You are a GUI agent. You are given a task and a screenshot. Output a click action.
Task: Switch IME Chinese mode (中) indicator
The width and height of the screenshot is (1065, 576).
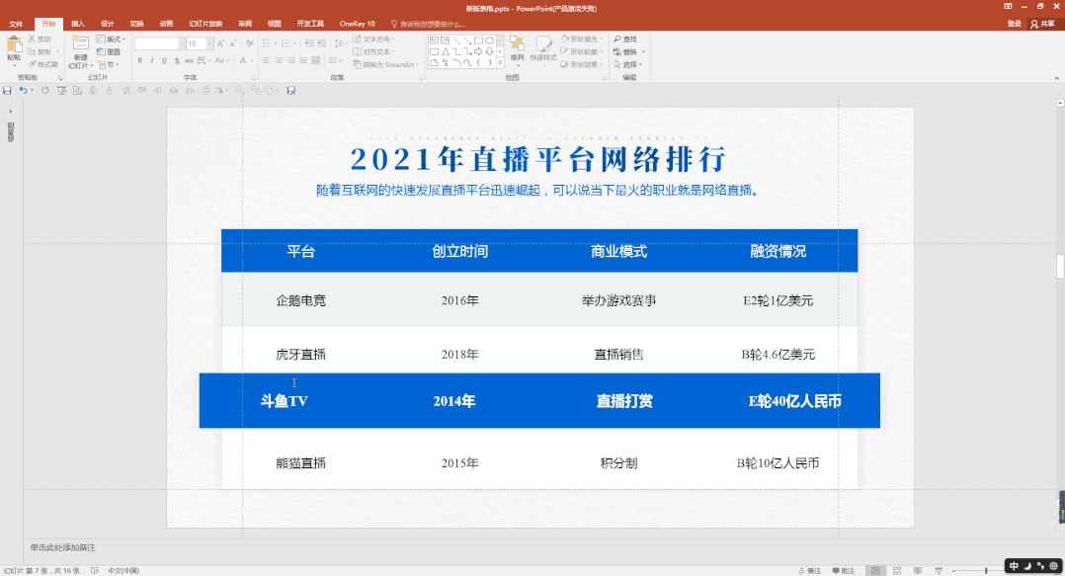tap(1014, 566)
